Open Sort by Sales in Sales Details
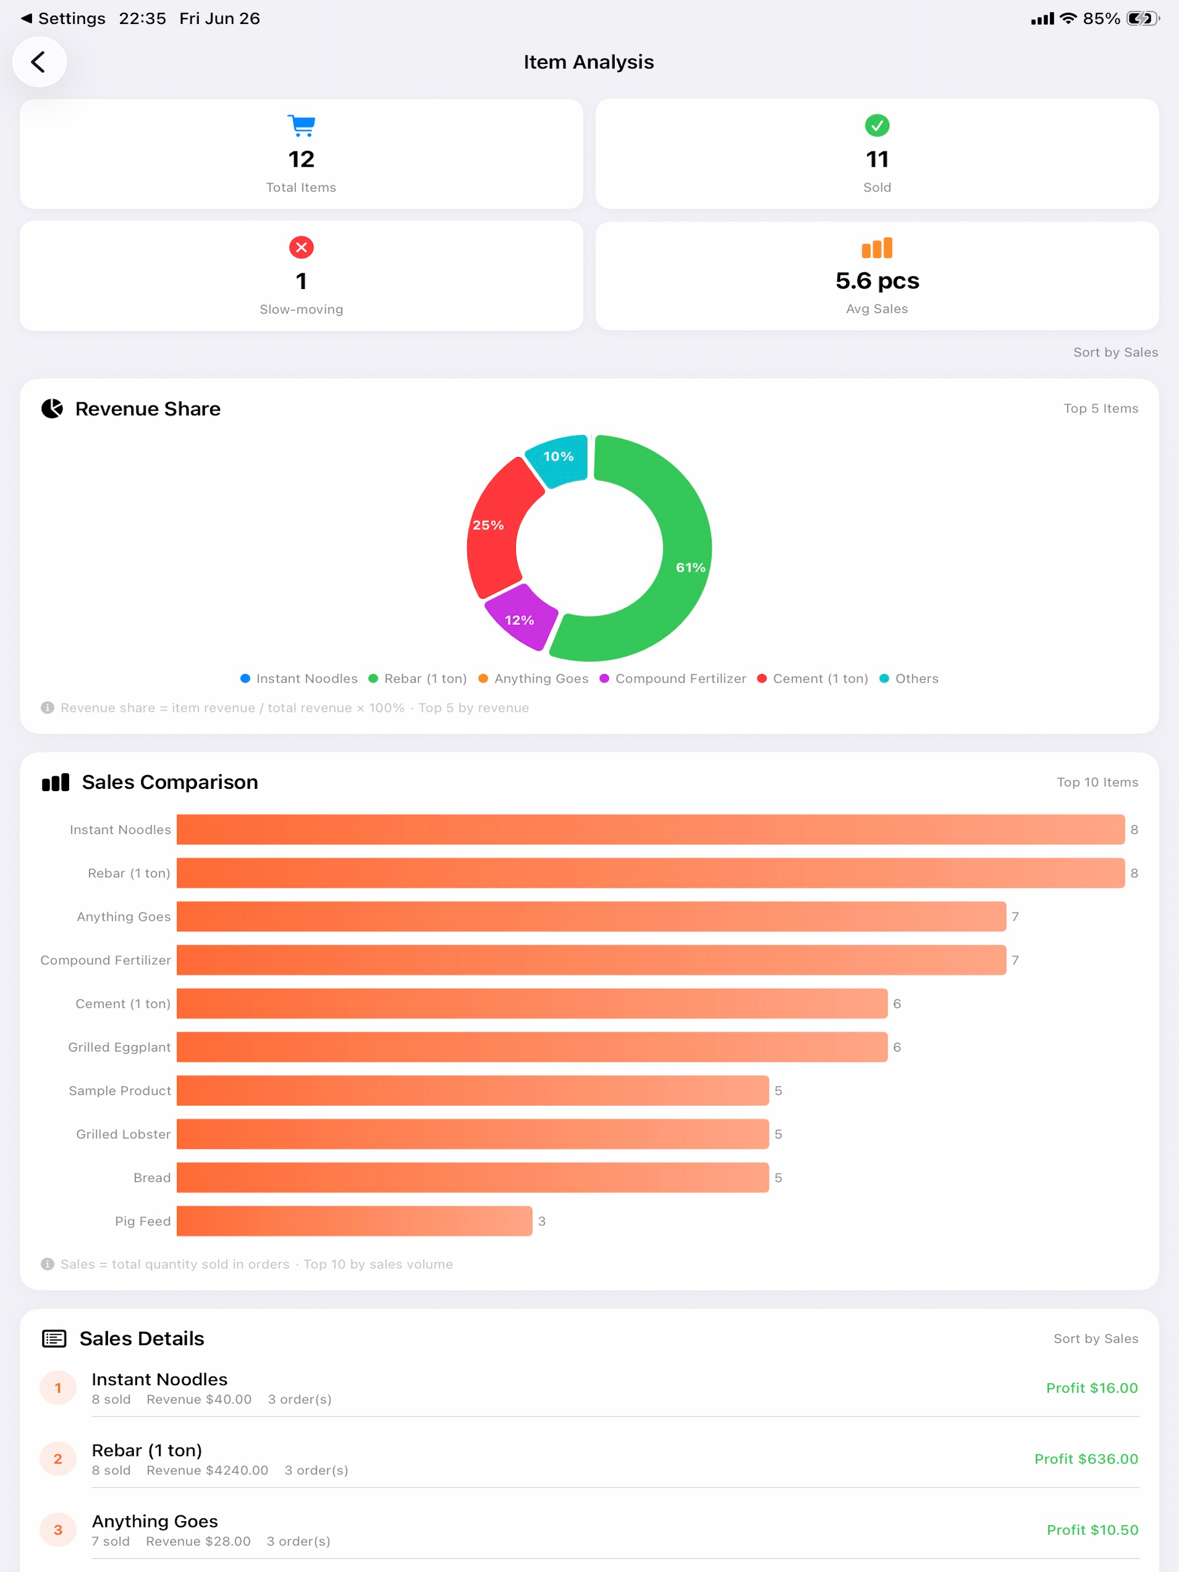Viewport: 1179px width, 1572px height. click(x=1095, y=1339)
